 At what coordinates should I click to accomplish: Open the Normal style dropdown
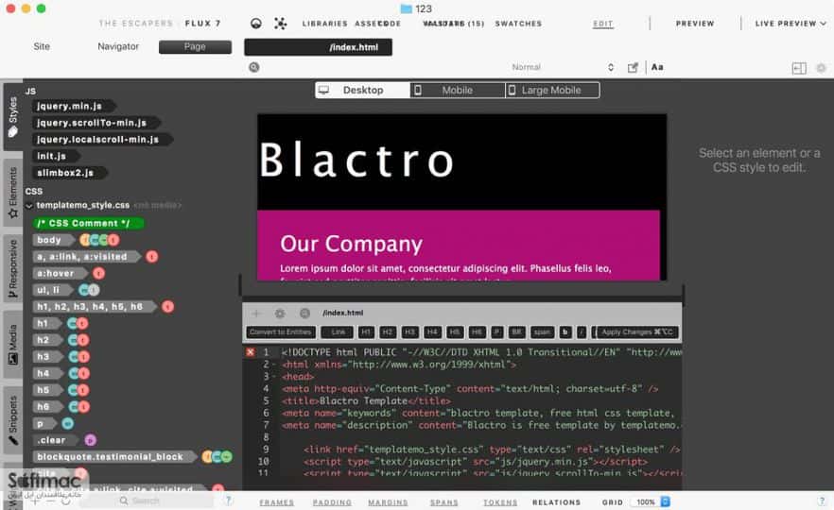tap(563, 67)
